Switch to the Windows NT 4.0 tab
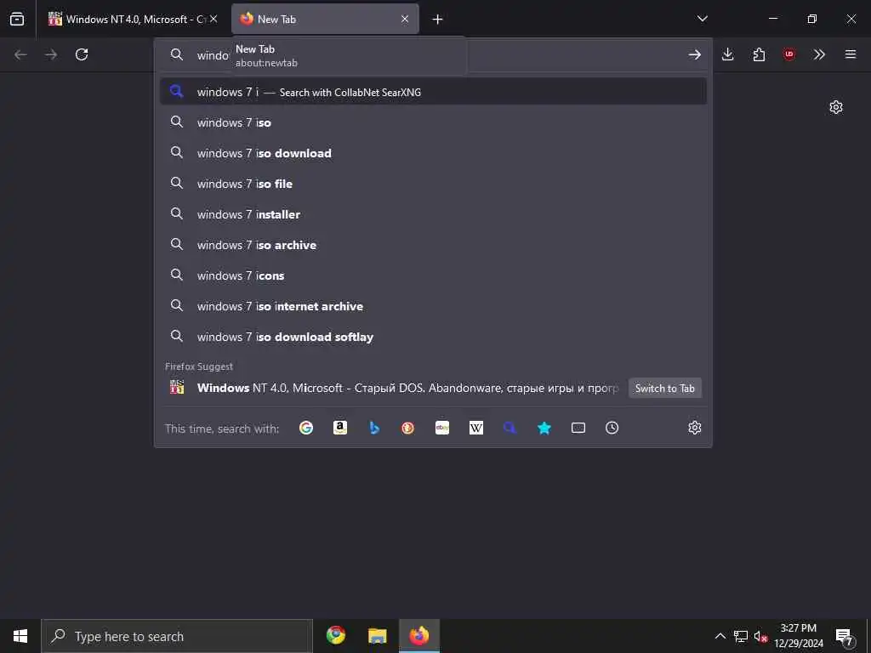The width and height of the screenshot is (871, 653). 132,19
